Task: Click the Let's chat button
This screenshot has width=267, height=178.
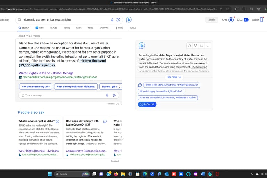Action: pyautogui.click(x=147, y=104)
